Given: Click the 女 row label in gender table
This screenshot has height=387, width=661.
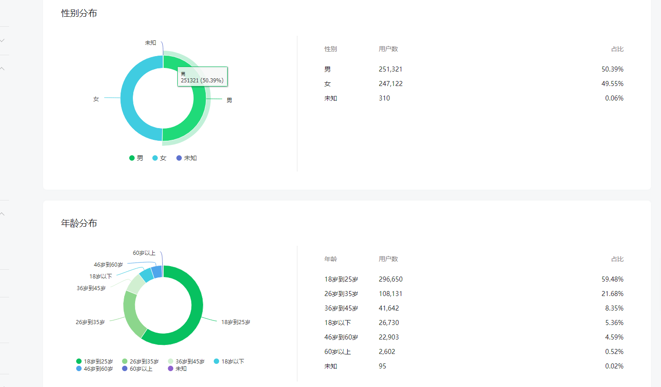Looking at the screenshot, I should 327,84.
